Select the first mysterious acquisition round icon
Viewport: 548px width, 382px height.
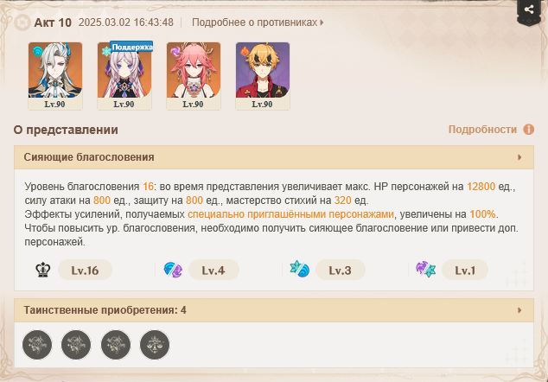click(37, 345)
